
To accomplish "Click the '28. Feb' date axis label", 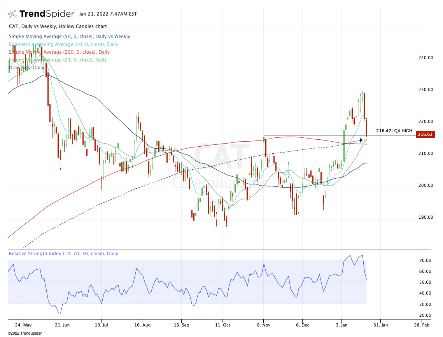I will pyautogui.click(x=422, y=325).
